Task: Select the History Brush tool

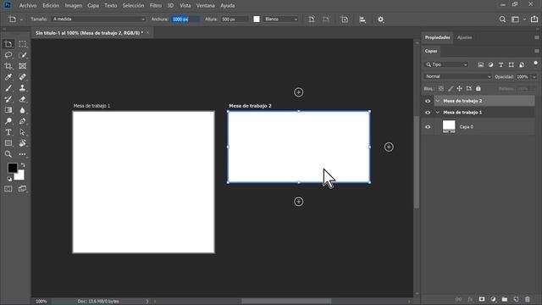Action: coord(8,99)
